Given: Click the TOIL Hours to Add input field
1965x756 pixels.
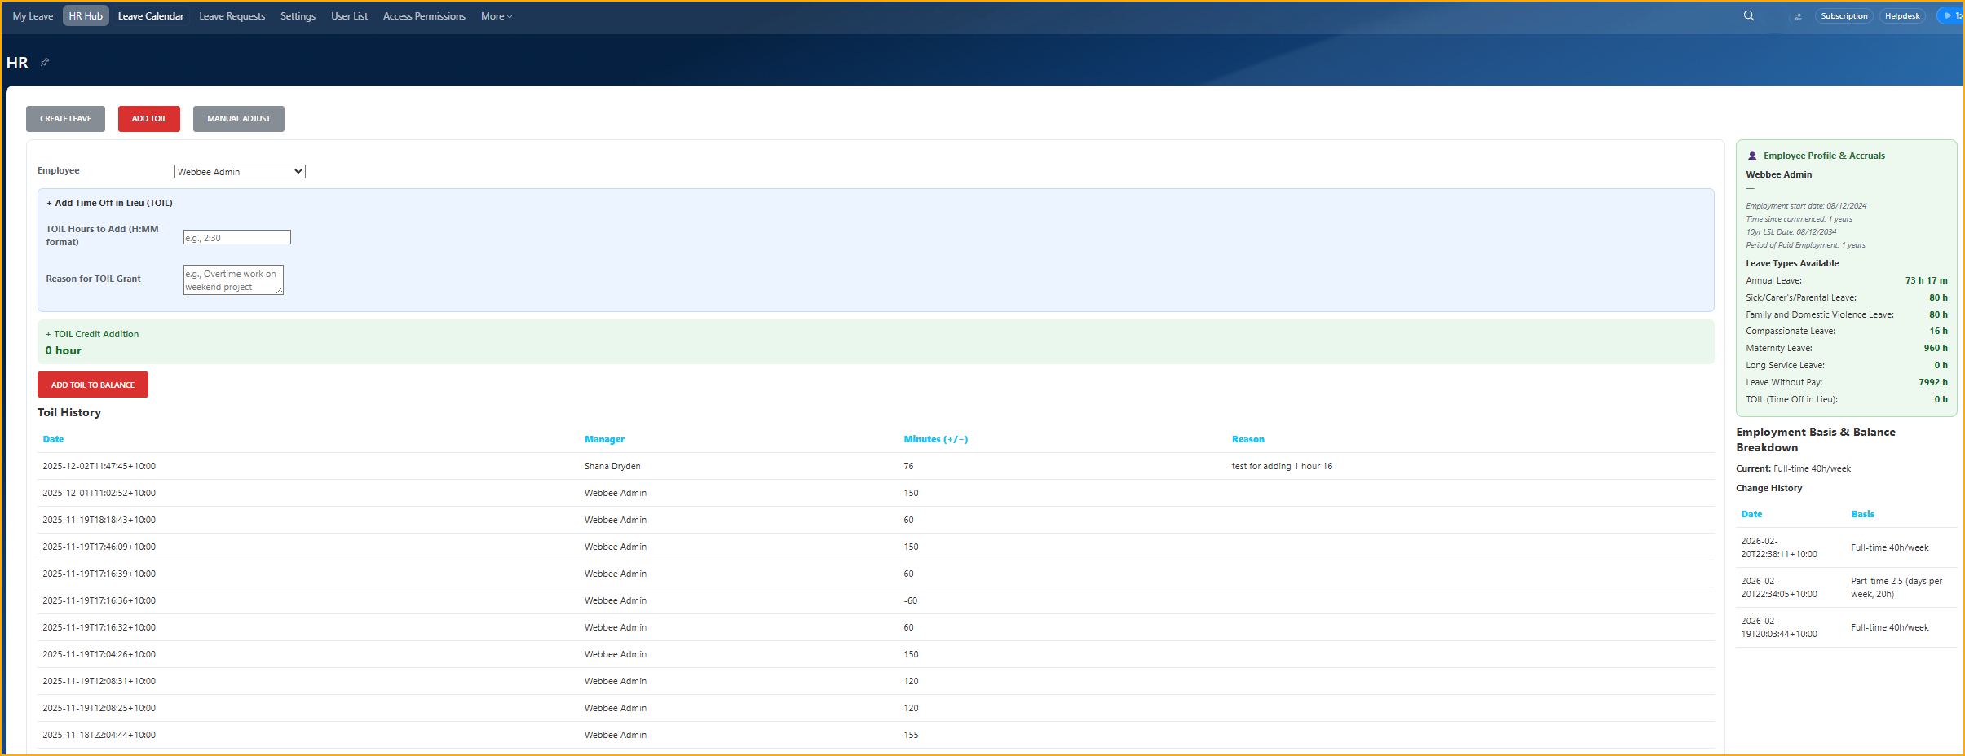Looking at the screenshot, I should tap(237, 236).
